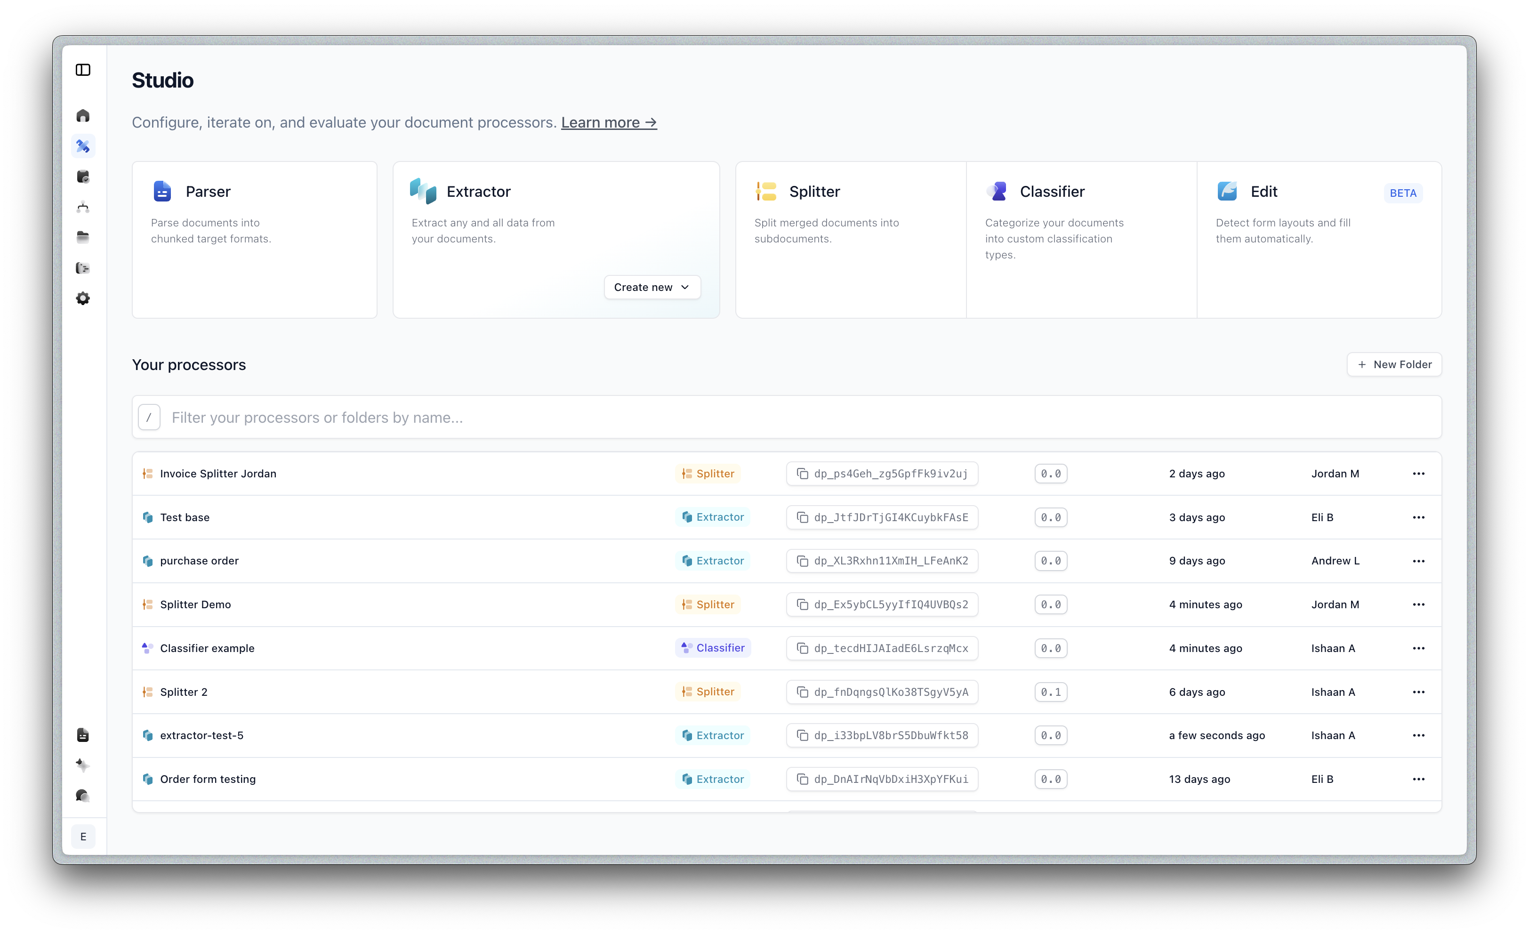Open the sparkles AI icon in sidebar
This screenshot has height=934, width=1529.
pyautogui.click(x=83, y=765)
